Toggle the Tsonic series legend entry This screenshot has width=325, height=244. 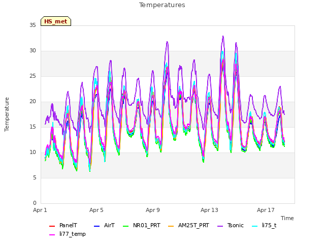tap(231, 226)
